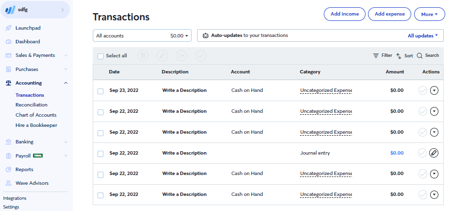This screenshot has width=451, height=211.
Task: Click the Add income button
Action: [x=345, y=14]
